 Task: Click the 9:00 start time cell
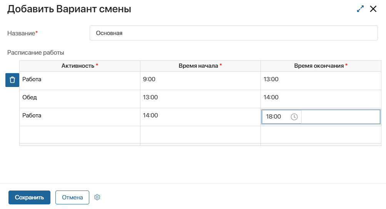(200, 80)
